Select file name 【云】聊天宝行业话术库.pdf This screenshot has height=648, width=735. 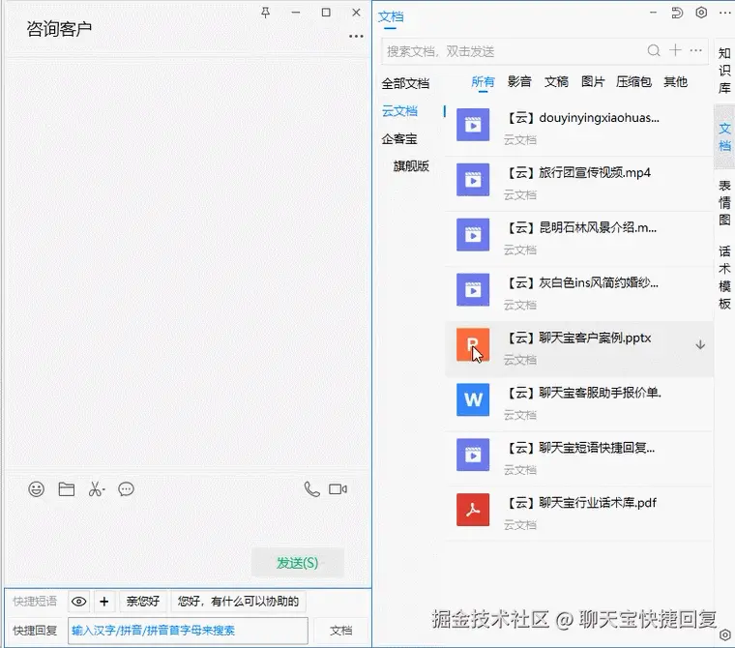[x=582, y=503]
